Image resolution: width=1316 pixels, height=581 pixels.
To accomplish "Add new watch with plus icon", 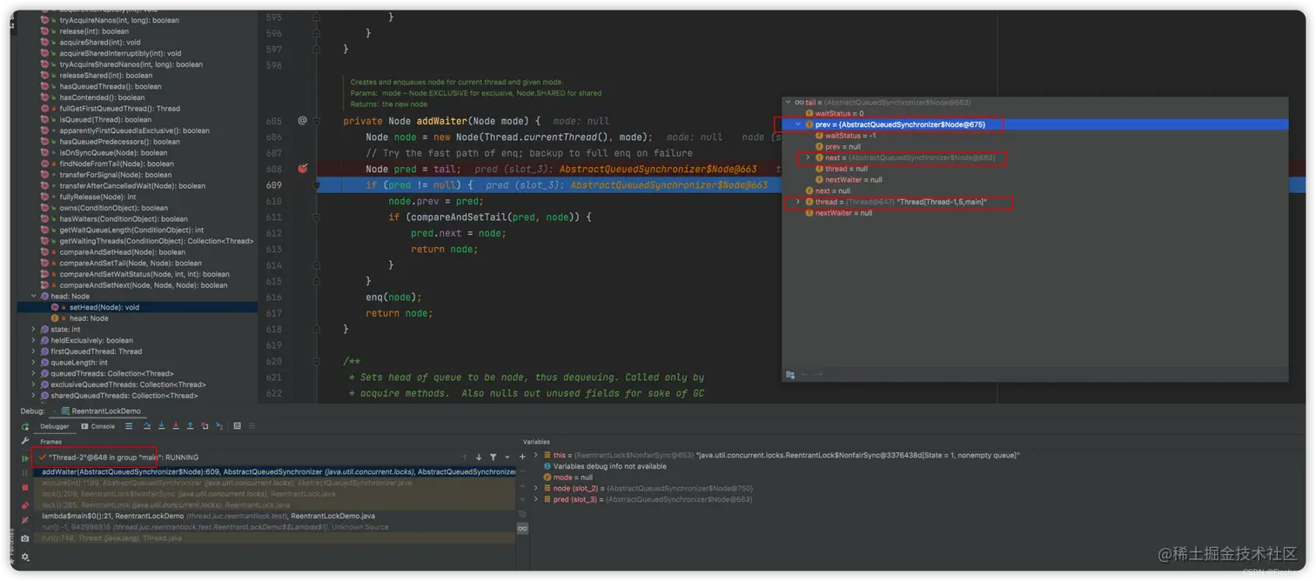I will coord(522,457).
